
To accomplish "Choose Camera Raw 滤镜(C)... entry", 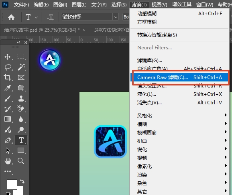I will [180, 77].
